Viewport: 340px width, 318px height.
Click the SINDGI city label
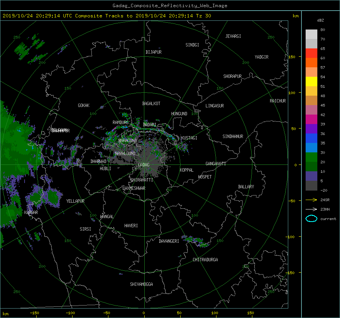pyautogui.click(x=192, y=45)
